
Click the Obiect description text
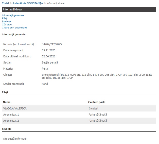97,76
